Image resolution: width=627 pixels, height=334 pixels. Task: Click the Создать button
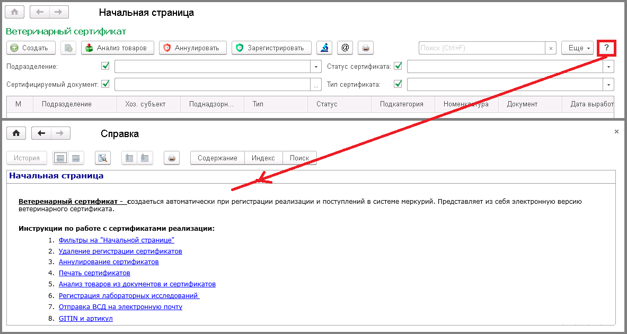click(x=31, y=48)
